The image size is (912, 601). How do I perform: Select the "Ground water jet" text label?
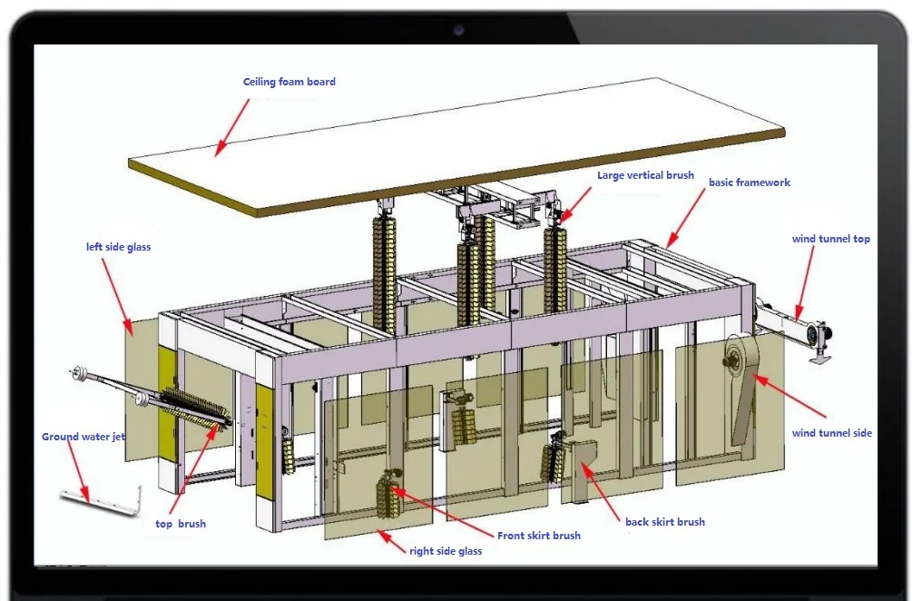click(x=83, y=437)
